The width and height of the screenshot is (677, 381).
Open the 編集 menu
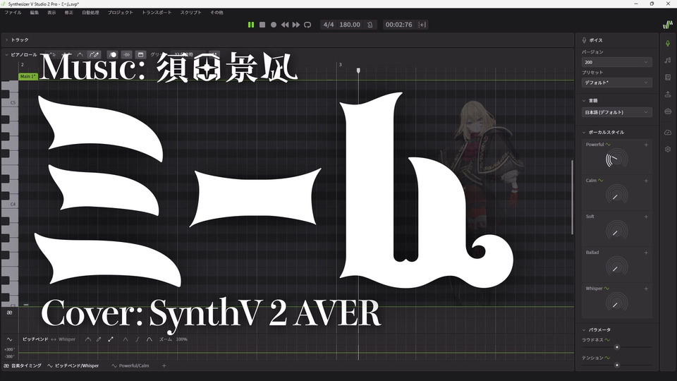tap(35, 13)
